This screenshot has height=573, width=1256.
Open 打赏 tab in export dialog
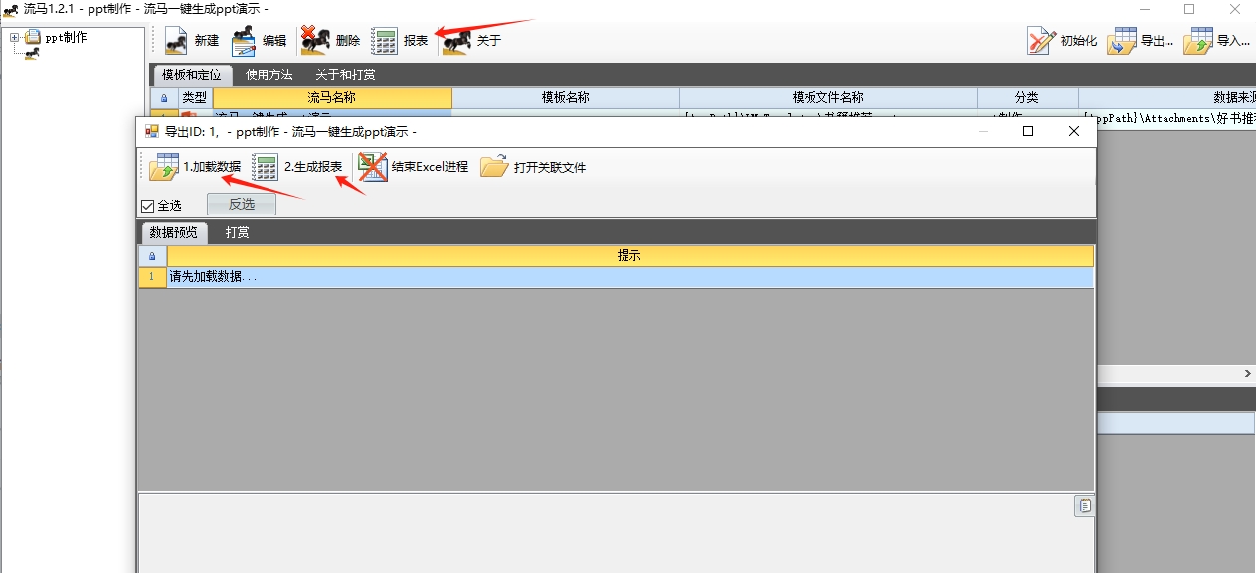click(237, 232)
